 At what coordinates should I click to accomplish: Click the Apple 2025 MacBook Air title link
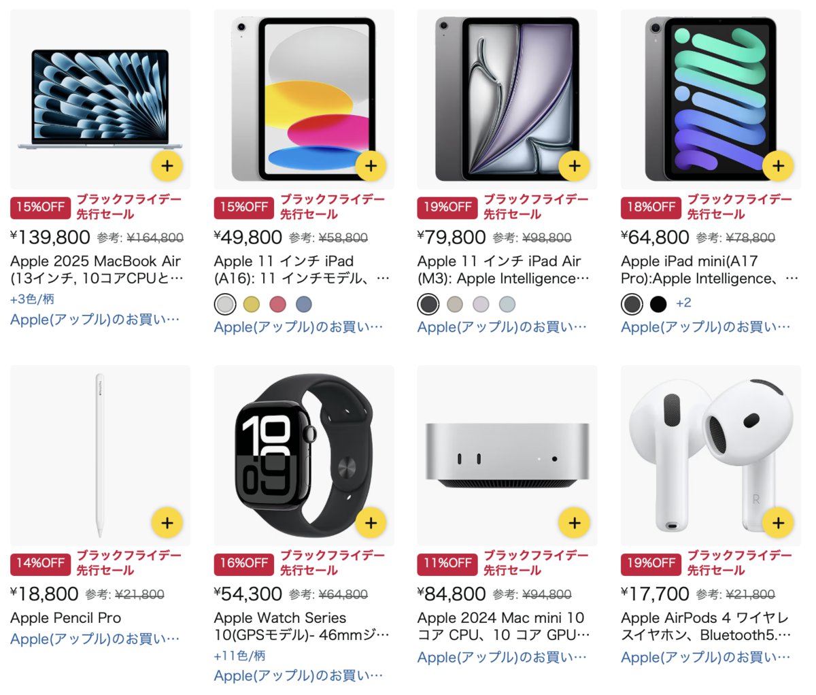coord(97,270)
